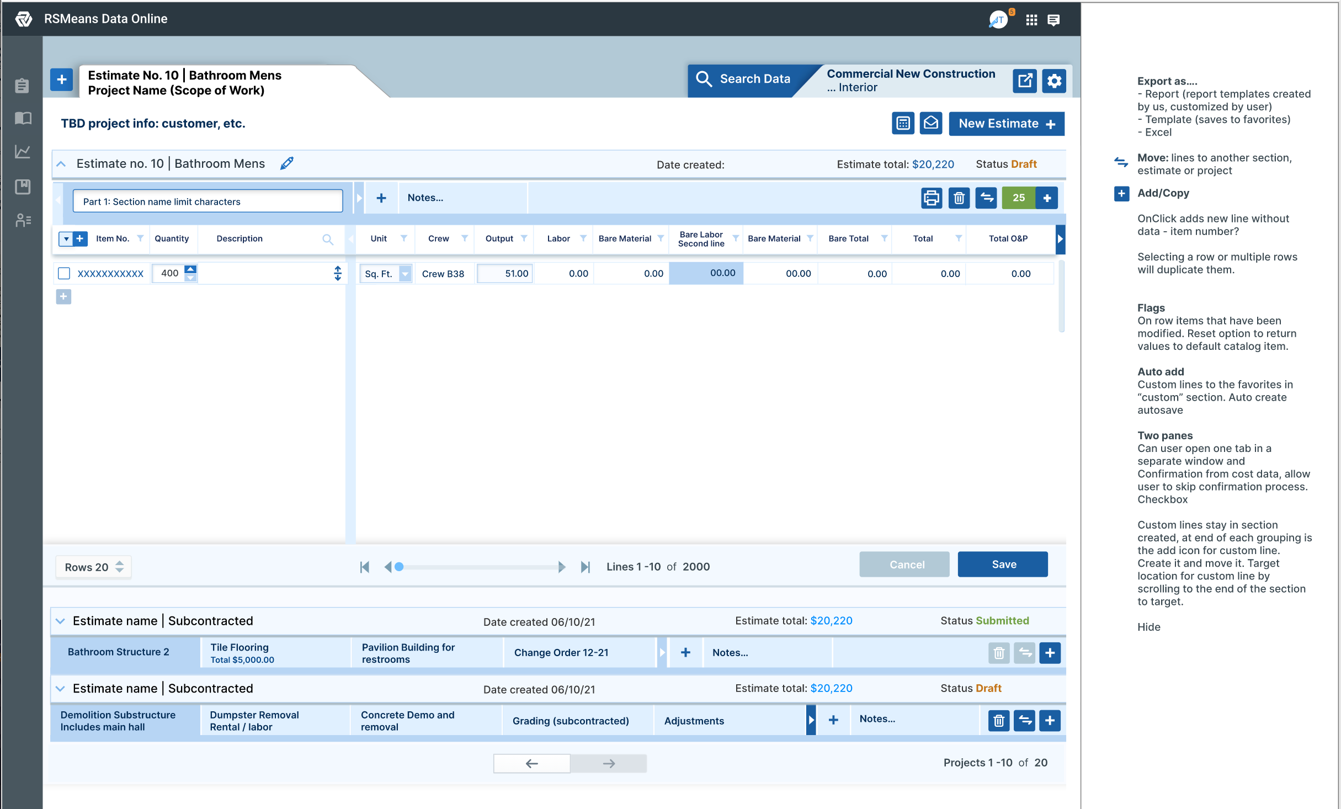
Task: Open the mail envelope icon near New Estimate
Action: point(931,124)
